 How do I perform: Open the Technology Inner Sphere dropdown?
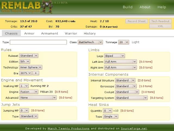[x=31, y=67]
